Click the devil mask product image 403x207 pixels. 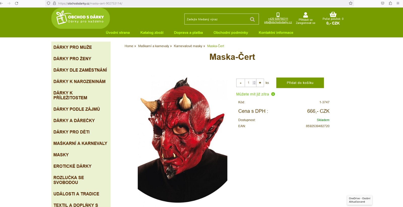coord(183,139)
